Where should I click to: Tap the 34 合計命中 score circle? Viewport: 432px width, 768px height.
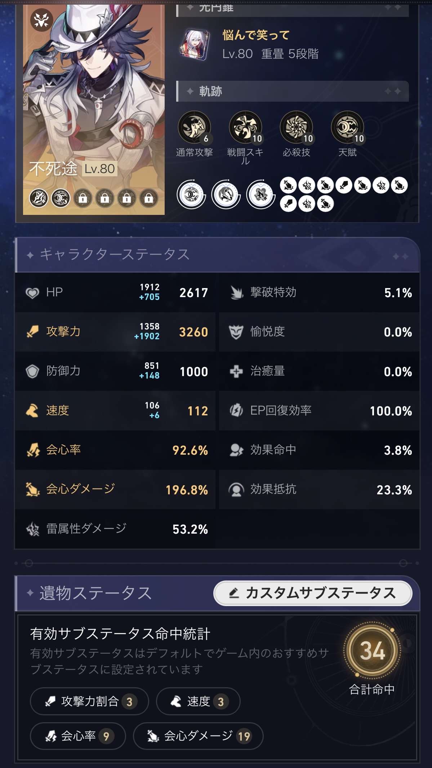coord(372,651)
